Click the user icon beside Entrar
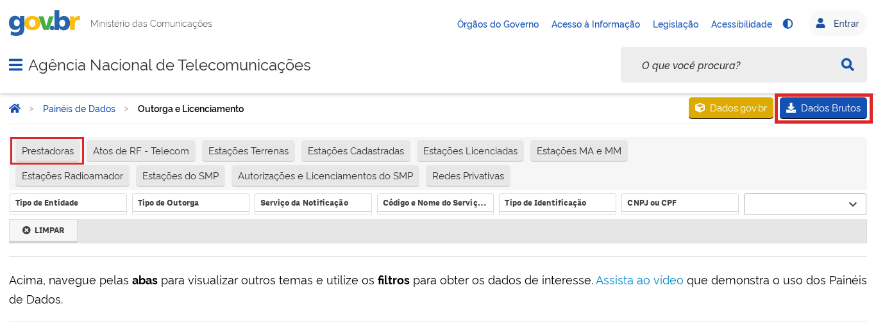The image size is (876, 333). [x=820, y=24]
